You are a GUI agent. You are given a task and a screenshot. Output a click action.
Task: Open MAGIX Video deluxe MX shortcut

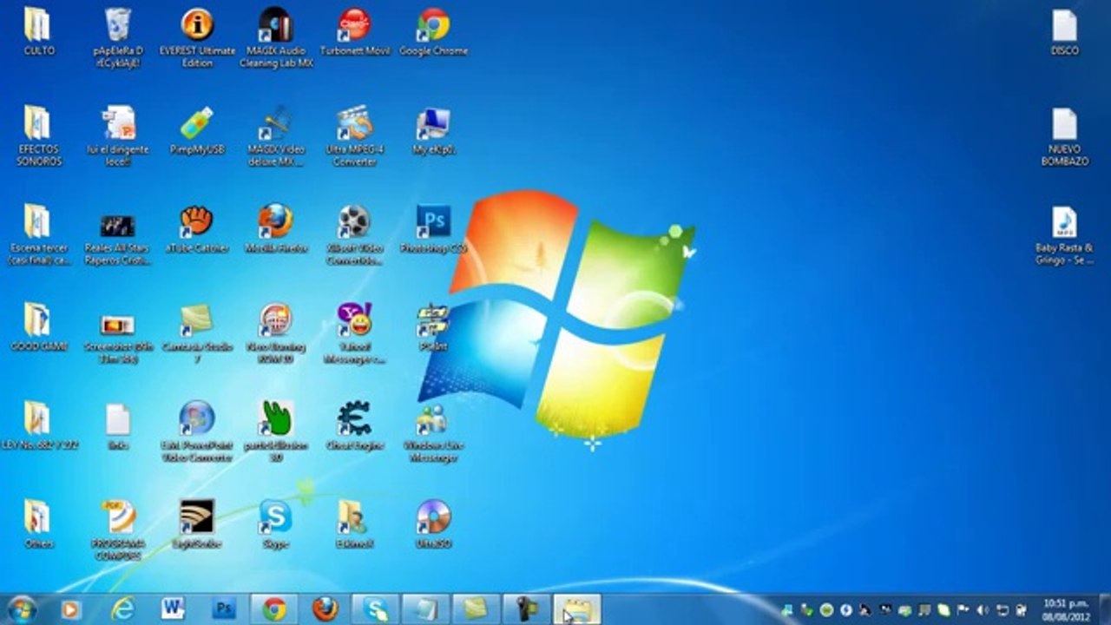276,136
